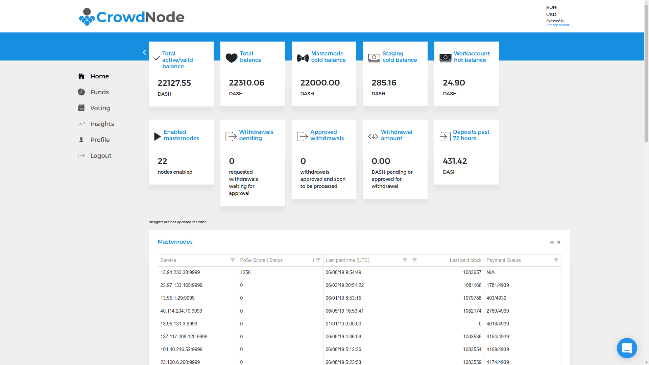649x365 pixels.
Task: Click the deposit icon on Deposits past 72 hours
Action: 445,136
